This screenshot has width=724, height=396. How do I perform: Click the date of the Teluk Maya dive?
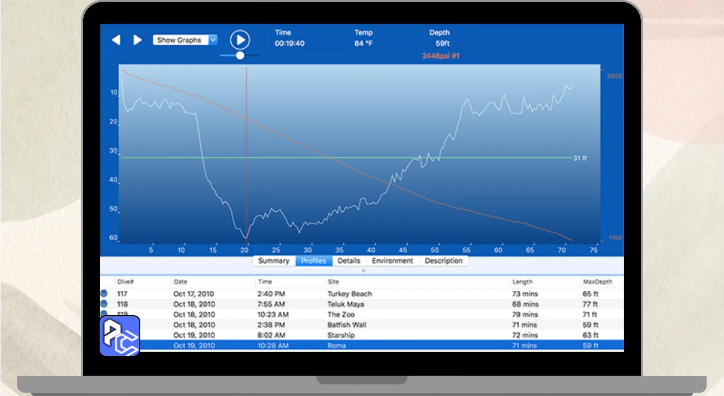[x=194, y=304]
